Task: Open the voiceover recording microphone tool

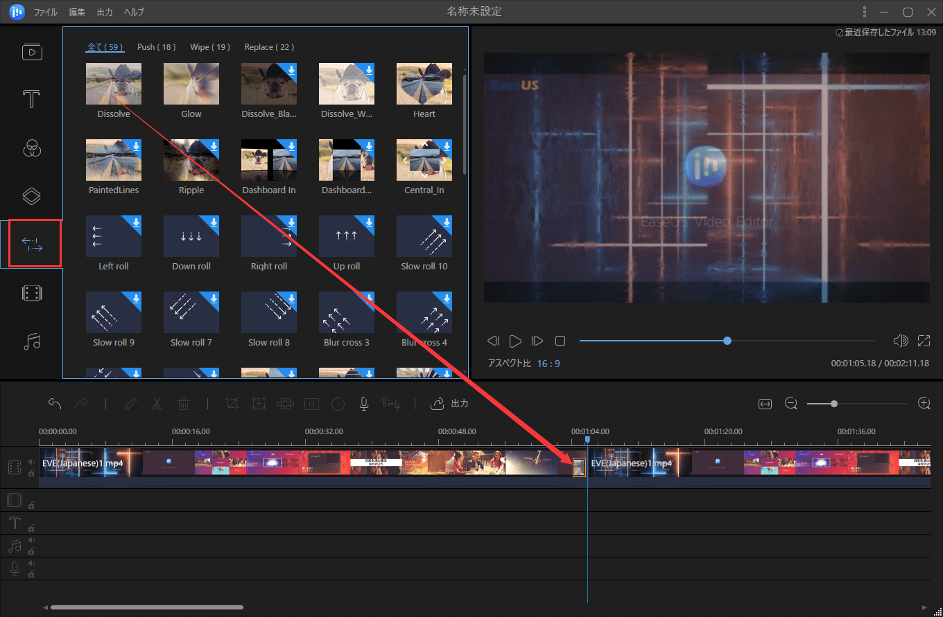Action: 363,404
